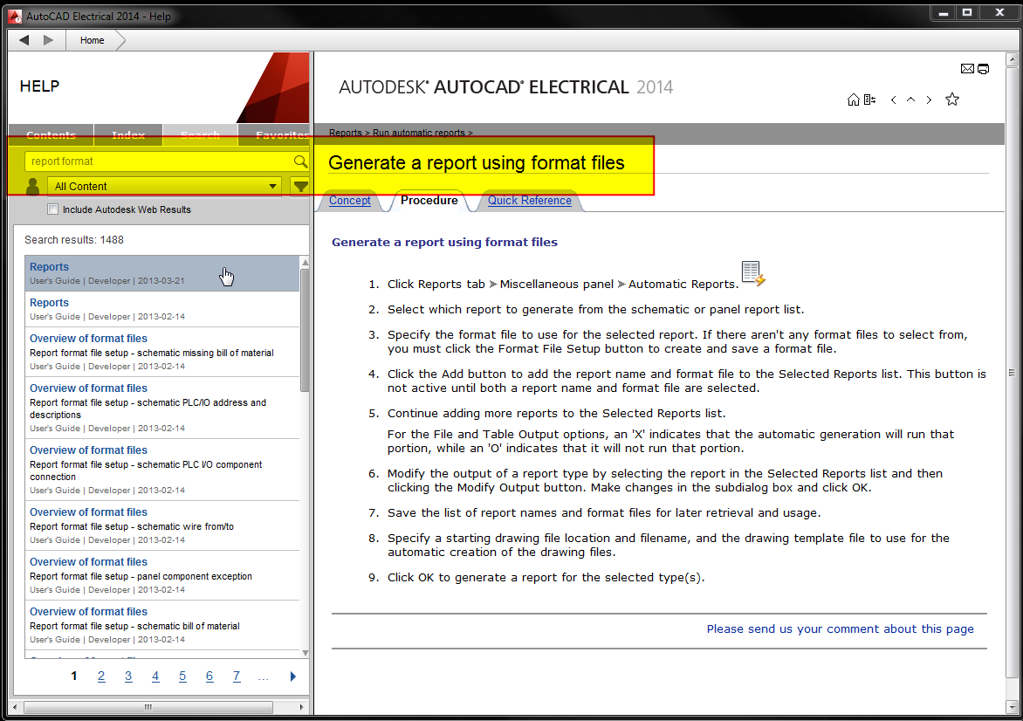Click results list scroll up arrow
The height and width of the screenshot is (721, 1023).
[305, 262]
